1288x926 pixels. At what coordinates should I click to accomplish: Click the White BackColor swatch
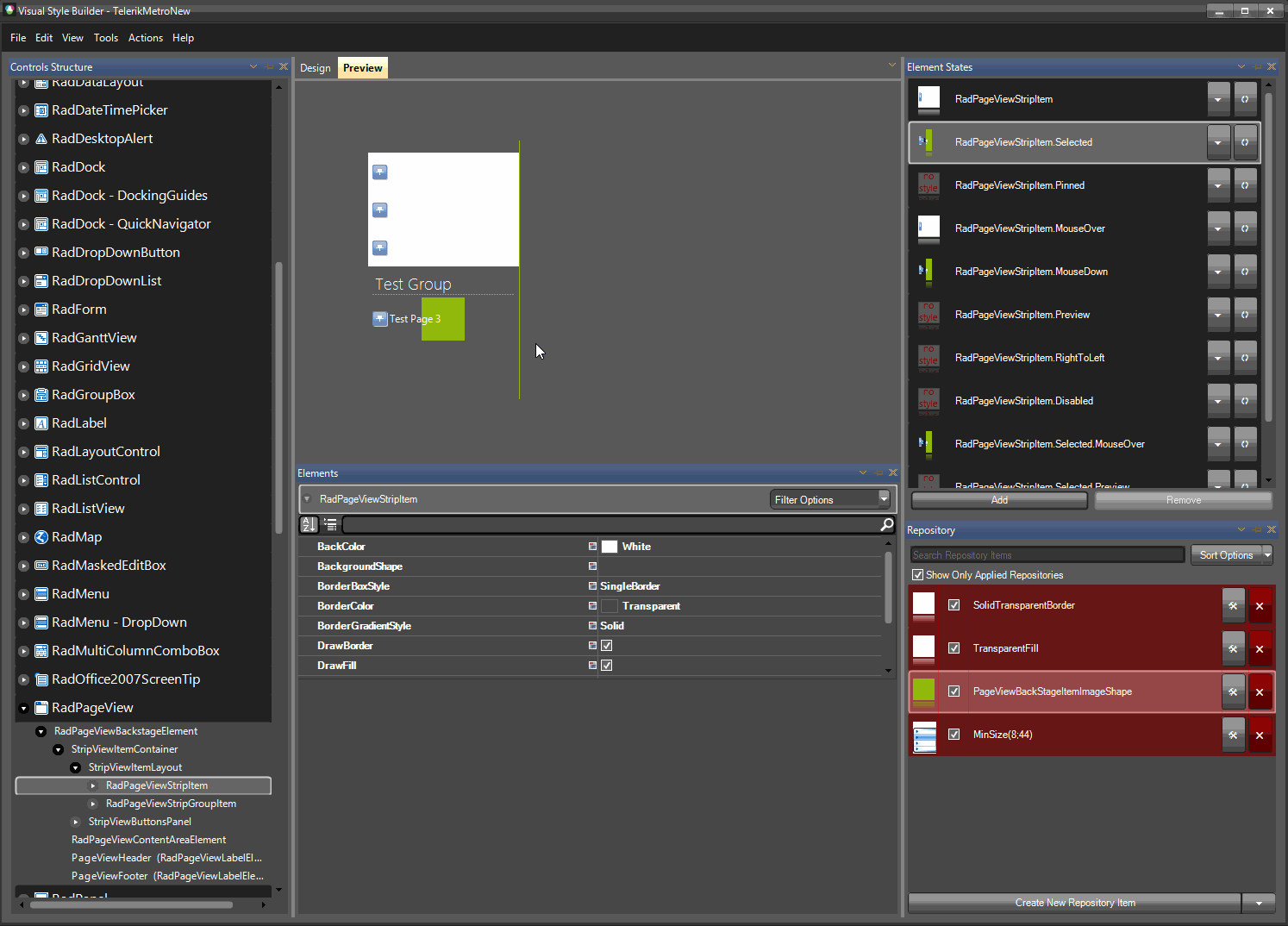click(x=610, y=547)
